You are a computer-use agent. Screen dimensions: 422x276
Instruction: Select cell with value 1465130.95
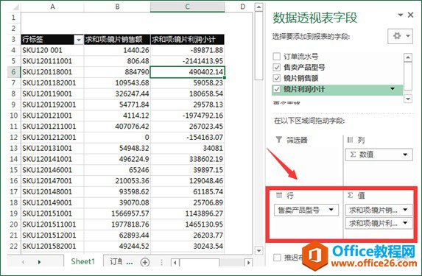(188, 224)
